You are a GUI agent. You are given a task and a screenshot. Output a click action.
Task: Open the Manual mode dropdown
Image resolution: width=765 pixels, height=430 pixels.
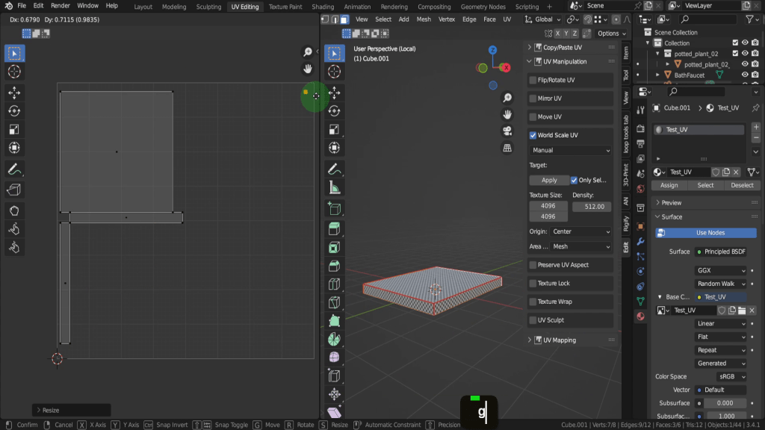click(571, 150)
